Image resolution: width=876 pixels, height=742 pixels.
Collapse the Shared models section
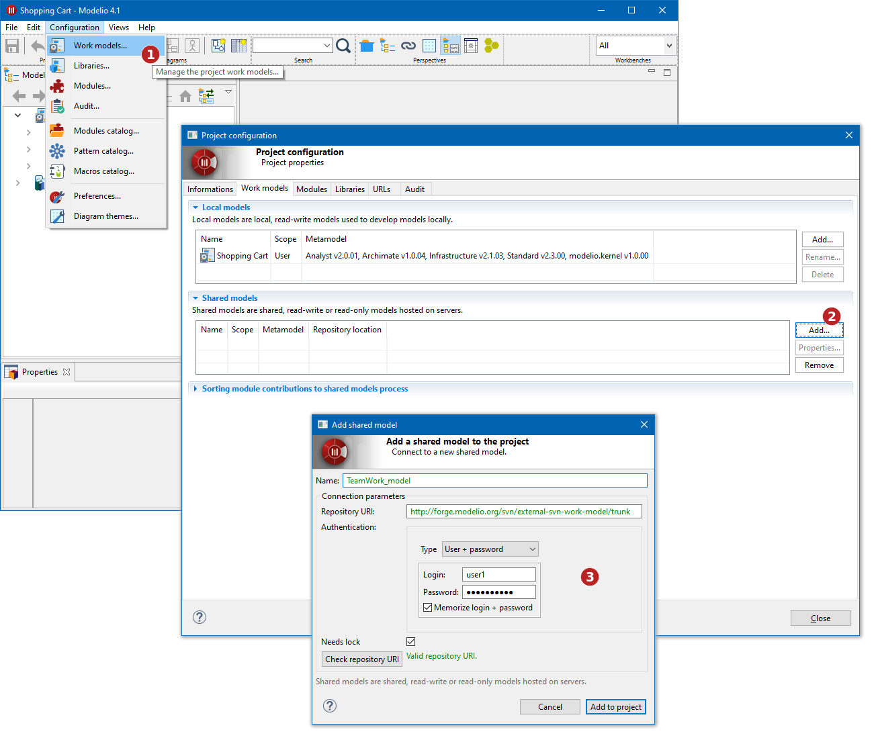click(x=195, y=298)
